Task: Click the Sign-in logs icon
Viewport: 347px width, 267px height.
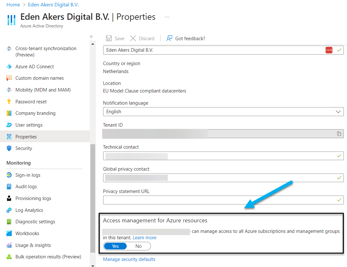Action: pos(9,175)
